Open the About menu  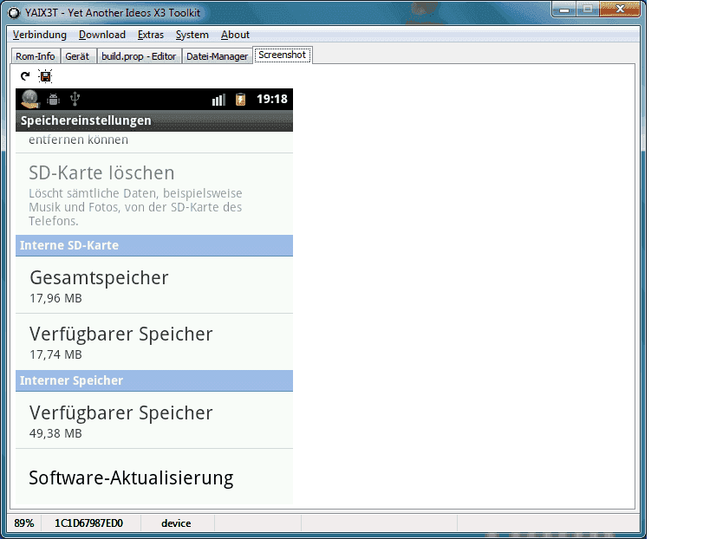pos(235,35)
